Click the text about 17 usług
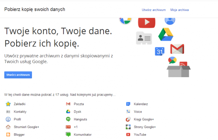The image size is (218, 140). [60, 95]
